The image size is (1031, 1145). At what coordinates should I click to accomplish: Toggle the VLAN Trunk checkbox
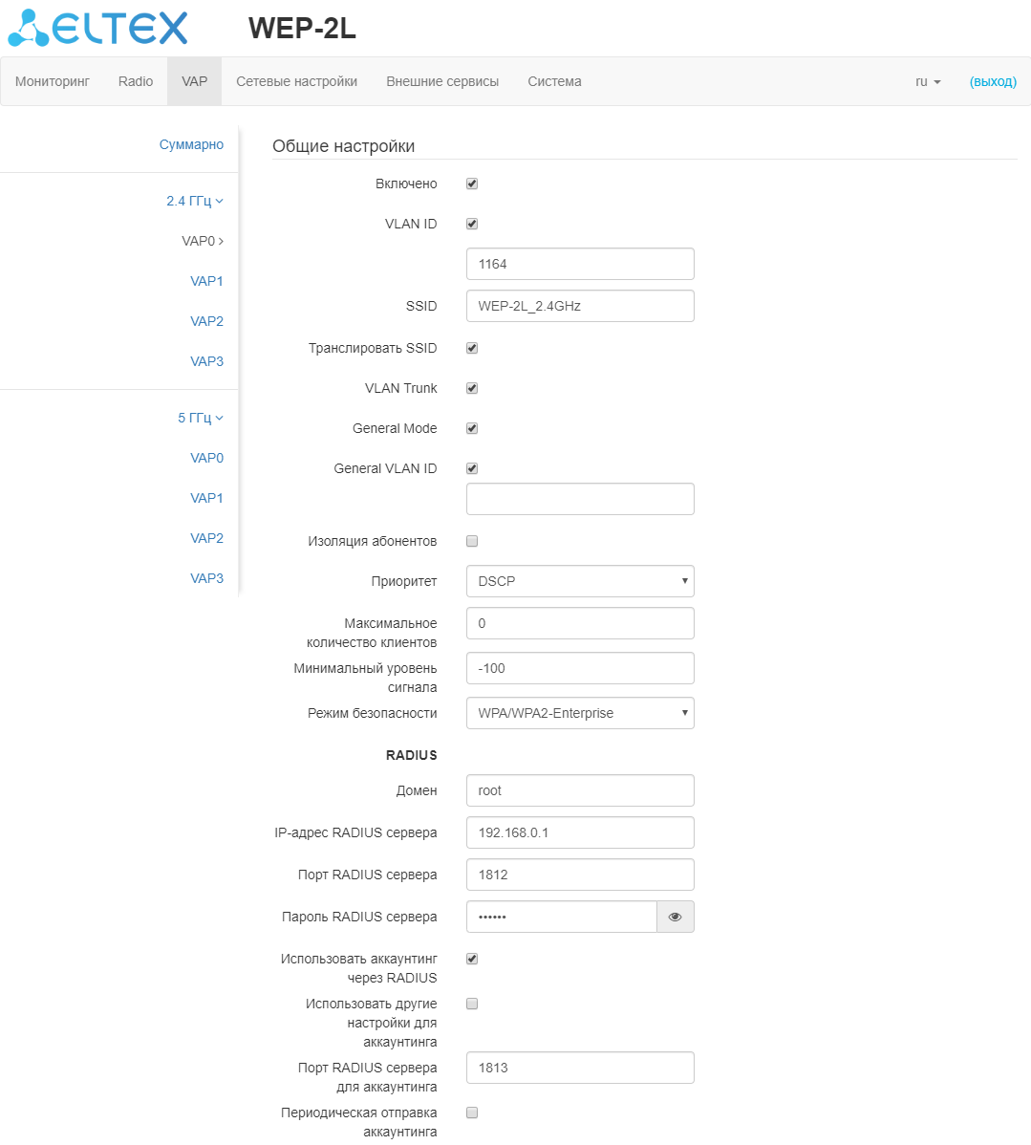point(472,388)
